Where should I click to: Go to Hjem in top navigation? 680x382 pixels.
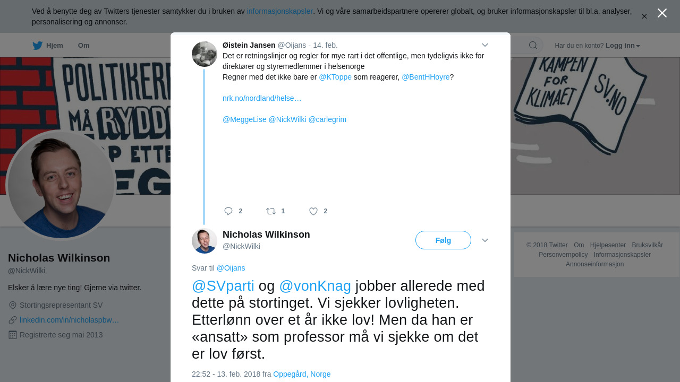[55, 46]
